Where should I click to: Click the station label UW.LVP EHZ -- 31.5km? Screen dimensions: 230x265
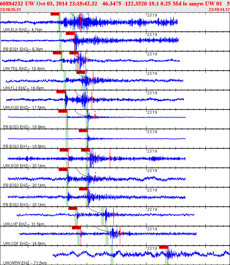coord(24,224)
